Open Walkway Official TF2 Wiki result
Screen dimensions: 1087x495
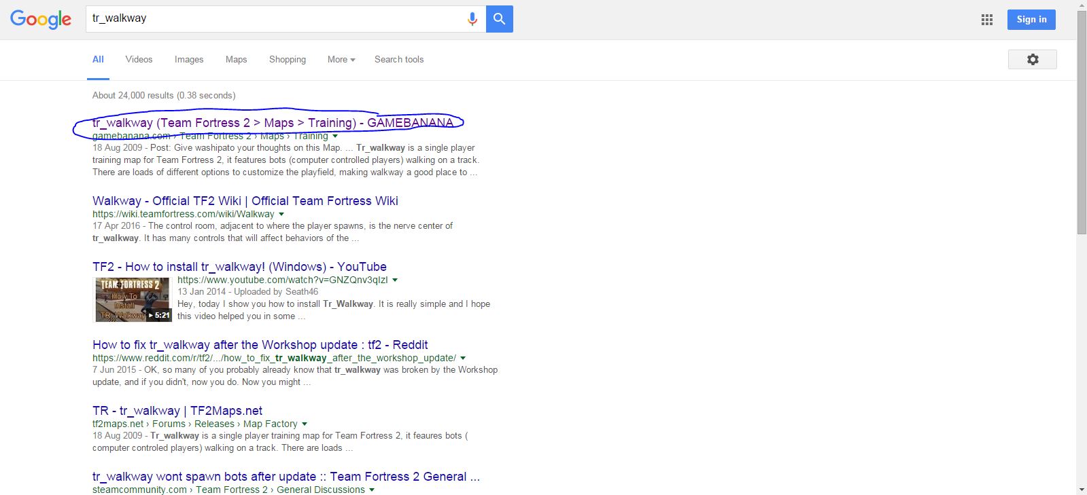245,201
